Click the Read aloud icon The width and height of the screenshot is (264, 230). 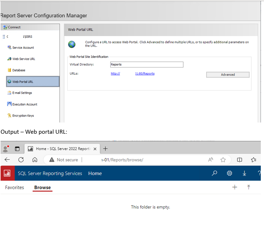point(211,160)
